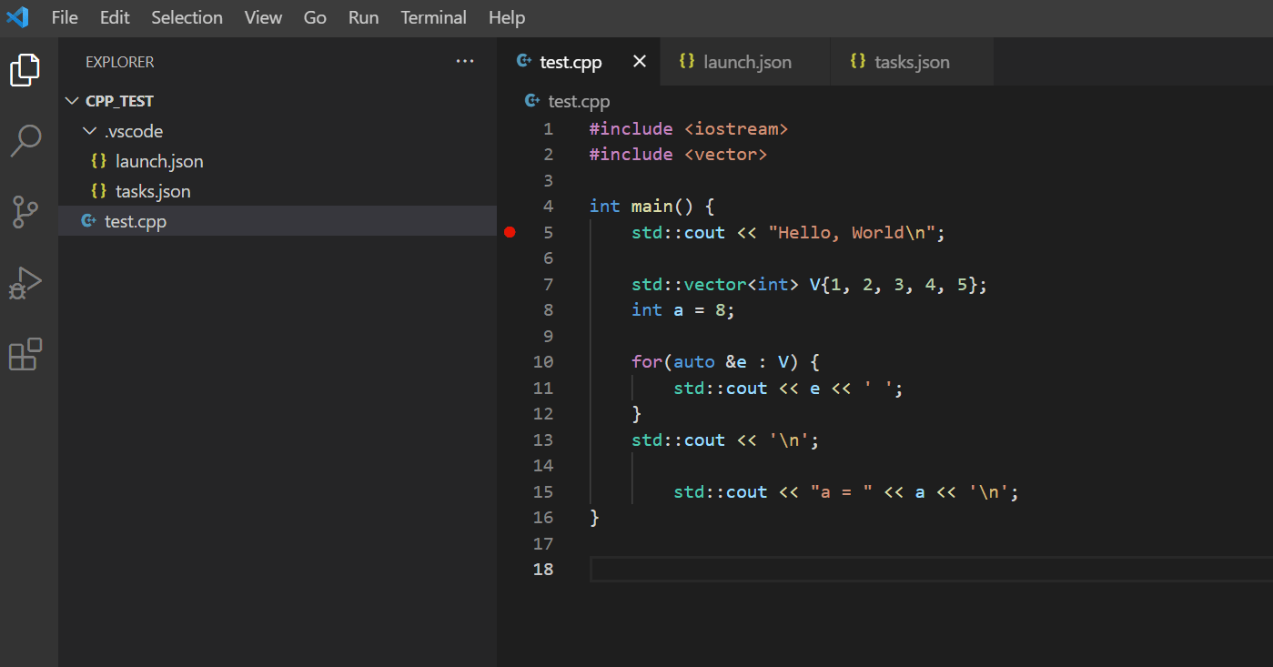Open the Extensions icon
Image resolution: width=1273 pixels, height=667 pixels.
pos(25,354)
